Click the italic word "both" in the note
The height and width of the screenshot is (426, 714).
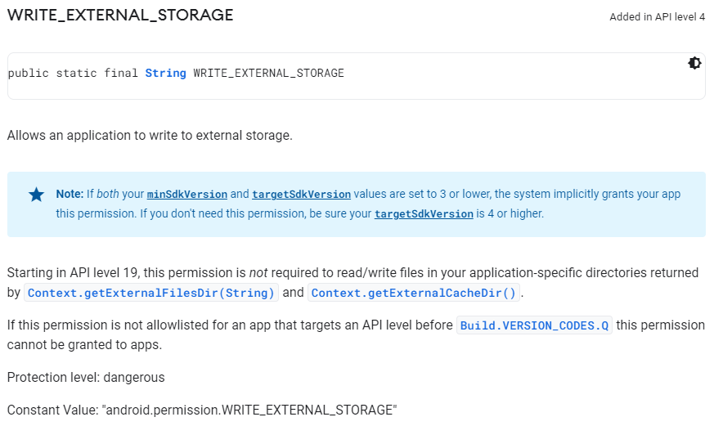pos(109,195)
